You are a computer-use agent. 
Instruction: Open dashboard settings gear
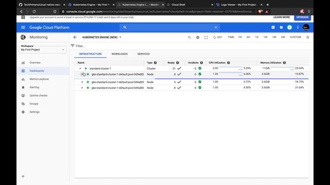(197, 37)
